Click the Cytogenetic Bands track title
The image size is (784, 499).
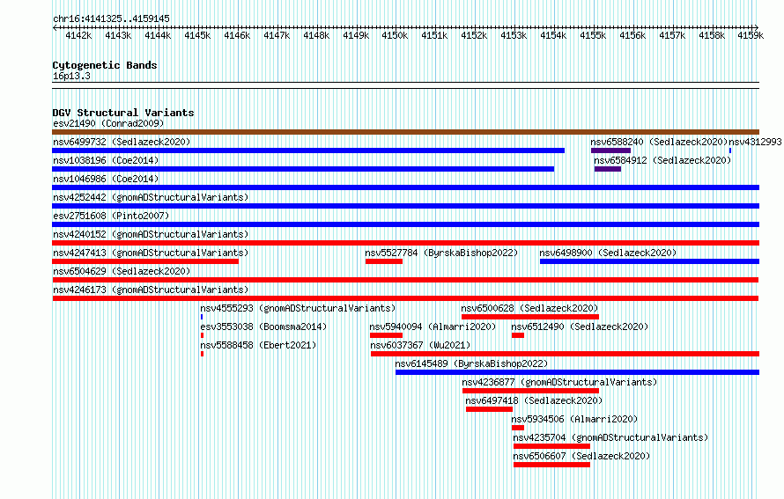[105, 65]
